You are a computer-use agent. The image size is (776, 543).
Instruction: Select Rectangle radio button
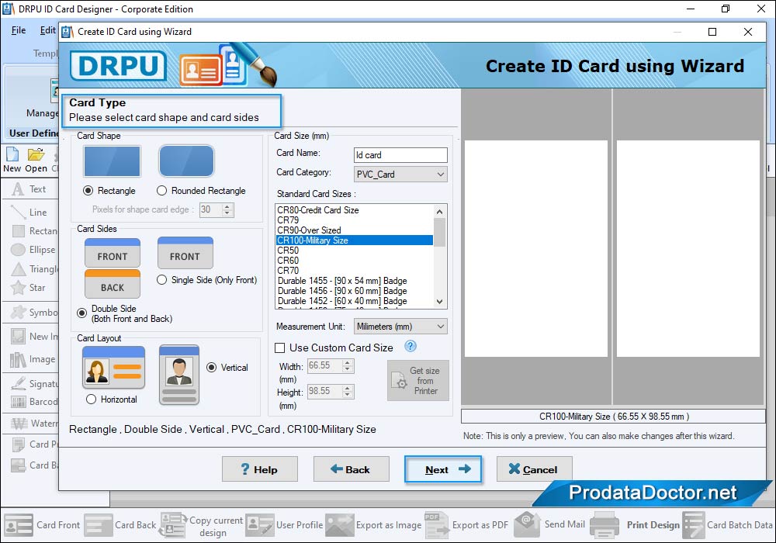88,191
